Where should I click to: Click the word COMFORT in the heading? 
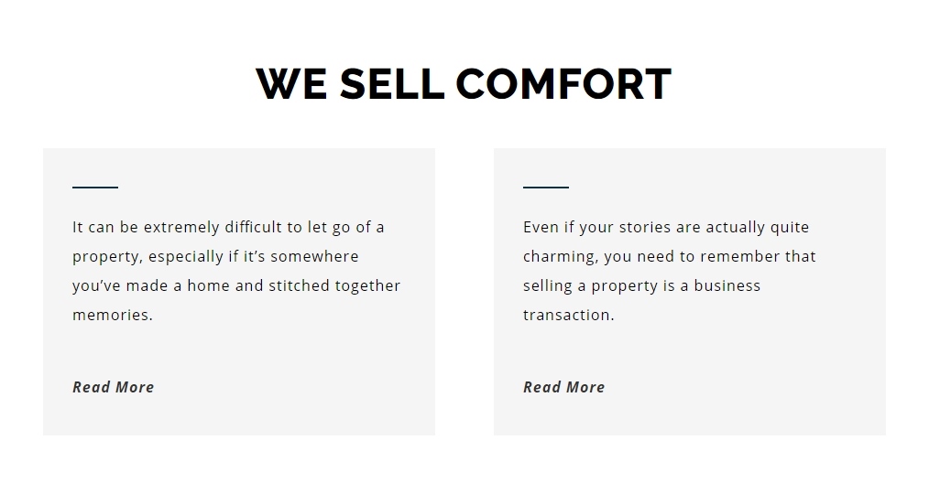click(563, 83)
